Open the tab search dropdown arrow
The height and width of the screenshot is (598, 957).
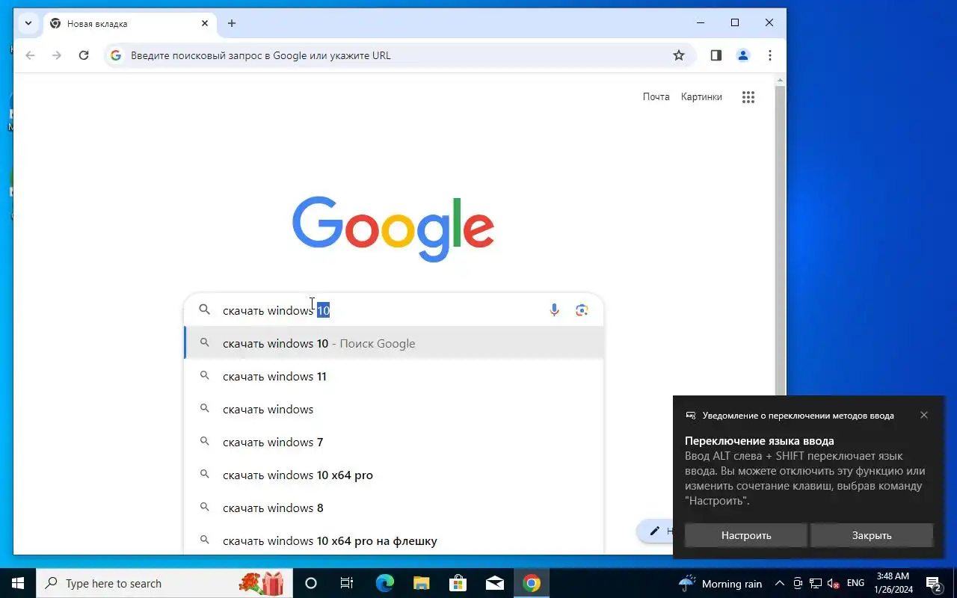pos(28,23)
